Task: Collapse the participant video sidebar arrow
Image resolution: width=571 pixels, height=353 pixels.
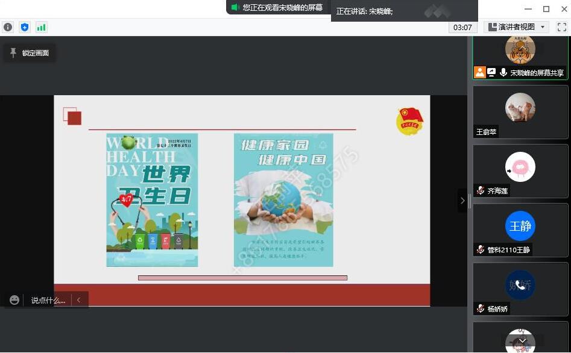Action: coord(462,201)
